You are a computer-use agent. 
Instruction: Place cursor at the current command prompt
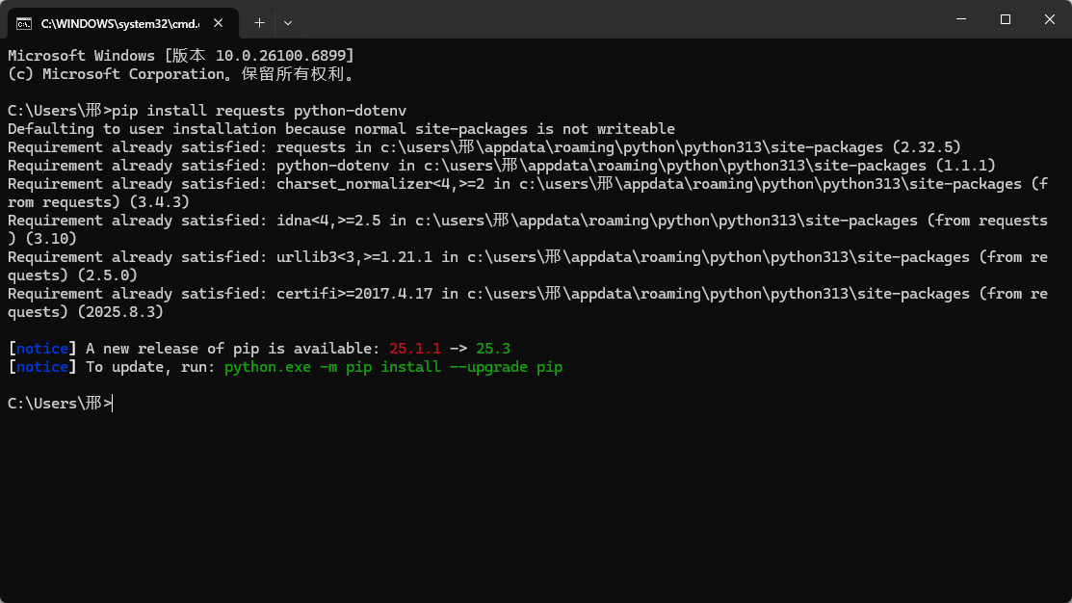coord(113,404)
